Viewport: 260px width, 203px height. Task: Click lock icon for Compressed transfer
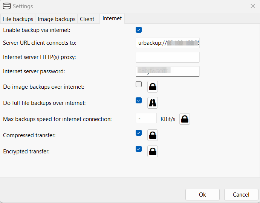point(153,135)
